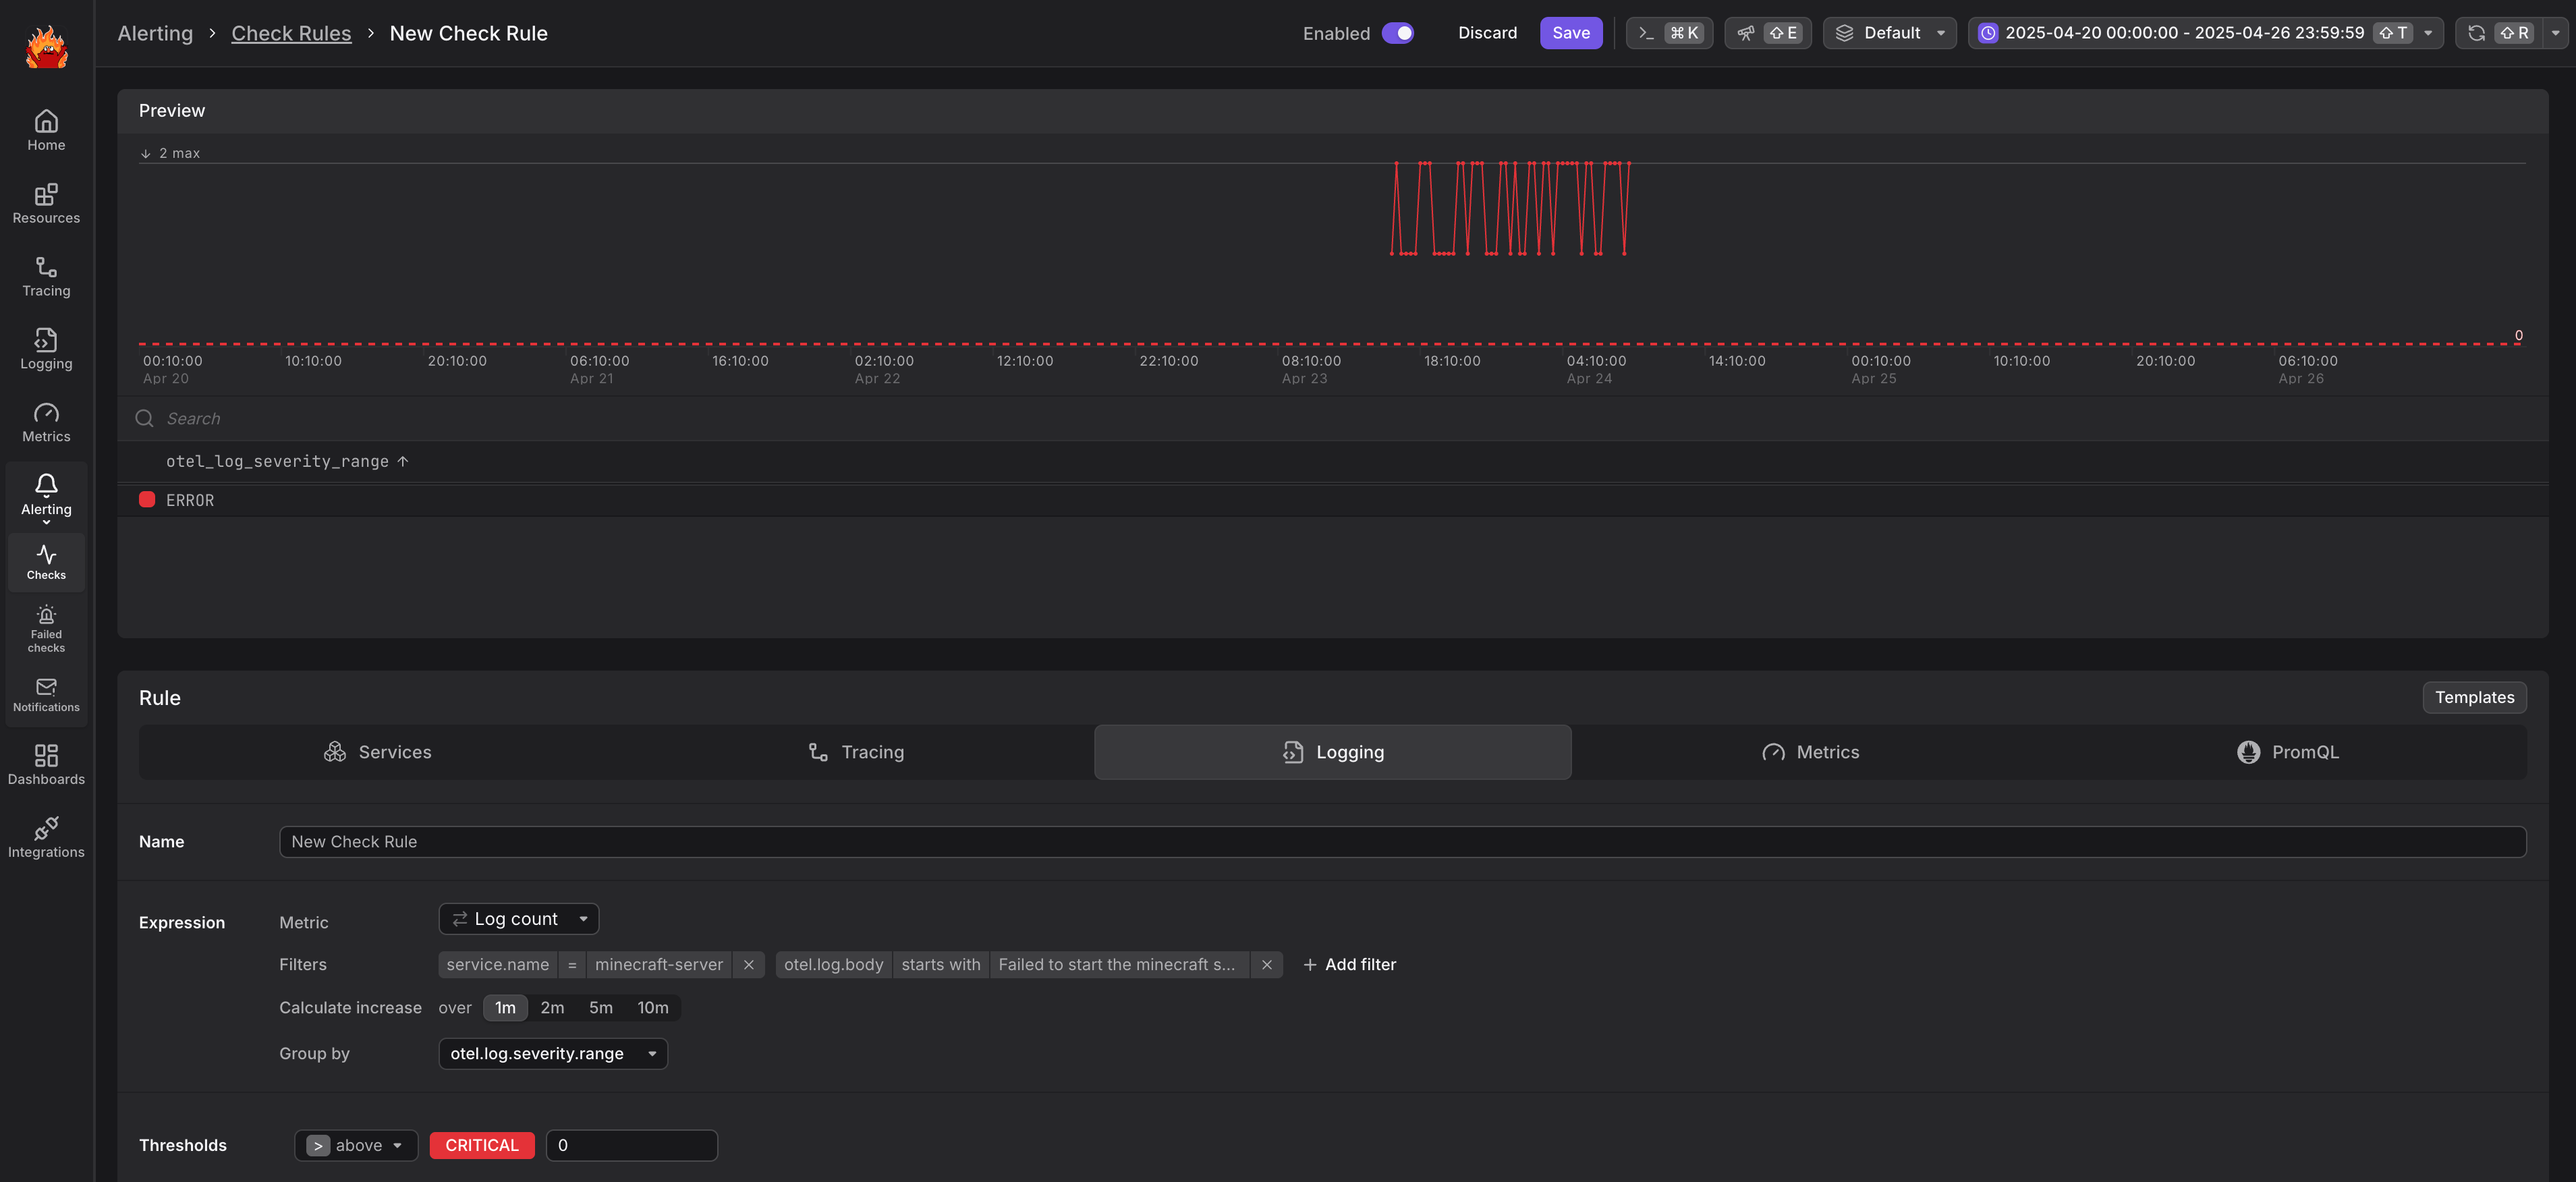The image size is (2576, 1182).
Task: Open the Home sidebar icon
Action: [46, 130]
